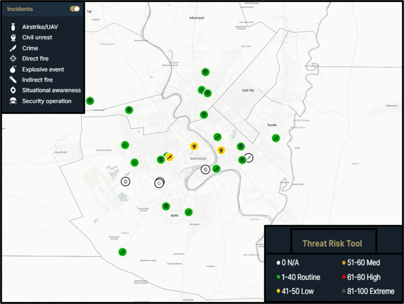Open the green crime marker below Rusafa
Image resolution: width=404 pixels, height=304 pixels.
(x=276, y=138)
